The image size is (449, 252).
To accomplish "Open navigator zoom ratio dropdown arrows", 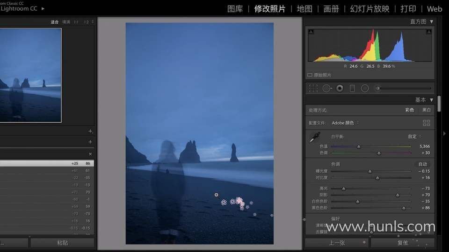I will (93, 22).
